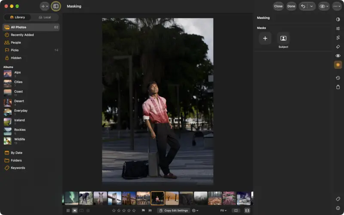Select All Photos in sidebar
The image size is (344, 215).
click(x=31, y=27)
